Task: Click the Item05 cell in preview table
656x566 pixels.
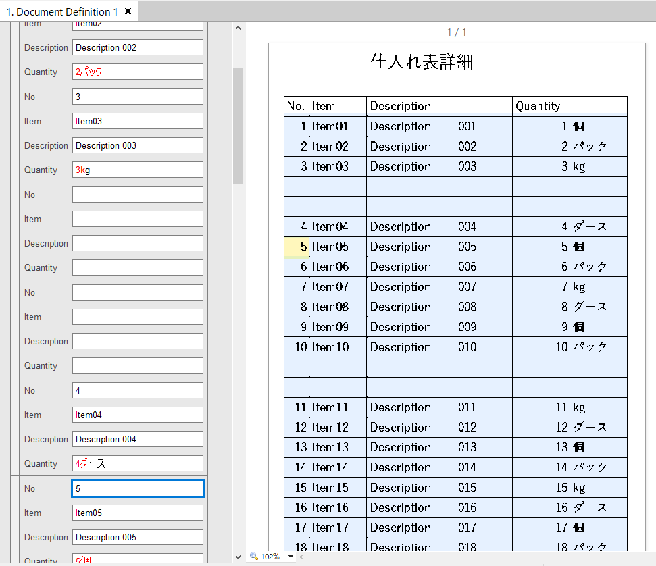Action: coord(338,247)
